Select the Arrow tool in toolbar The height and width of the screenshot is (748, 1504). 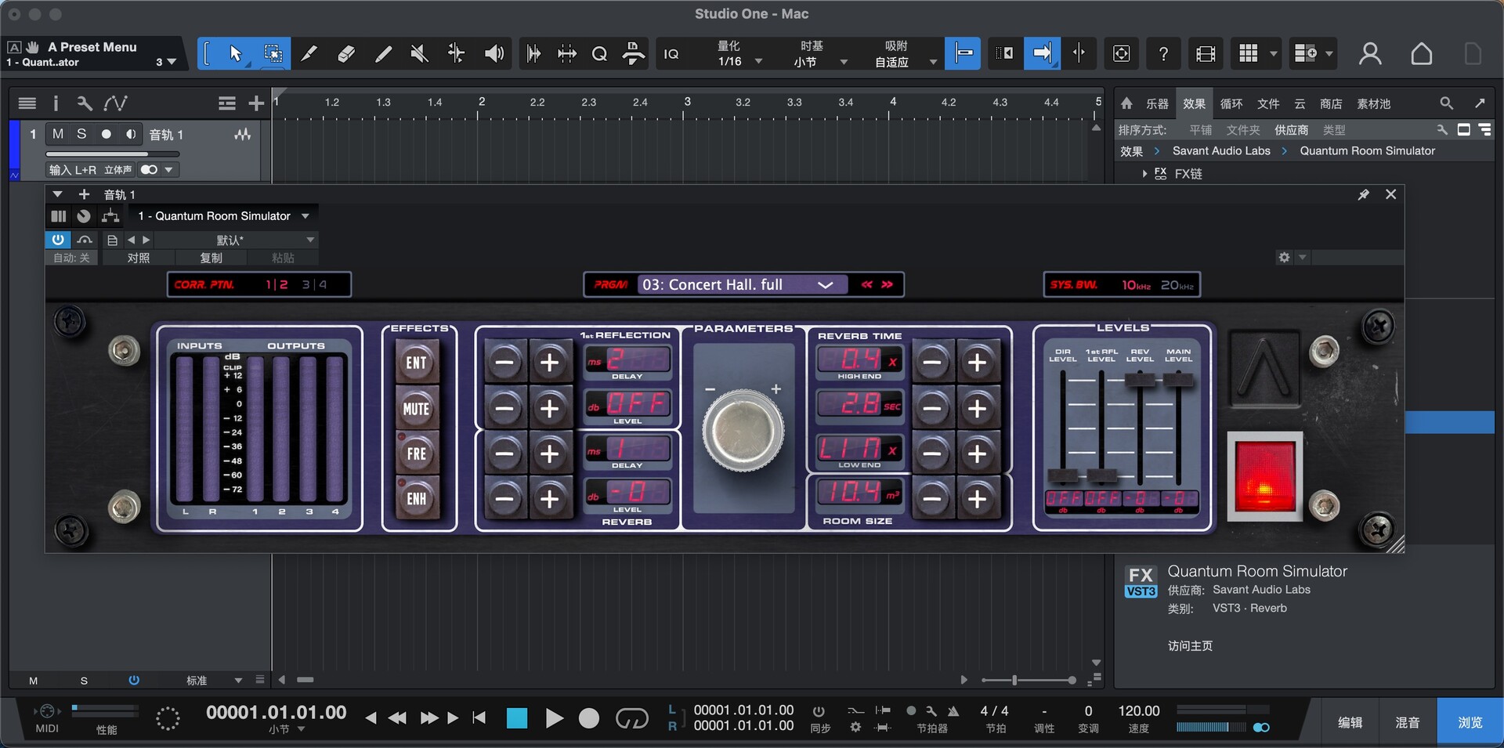click(235, 53)
